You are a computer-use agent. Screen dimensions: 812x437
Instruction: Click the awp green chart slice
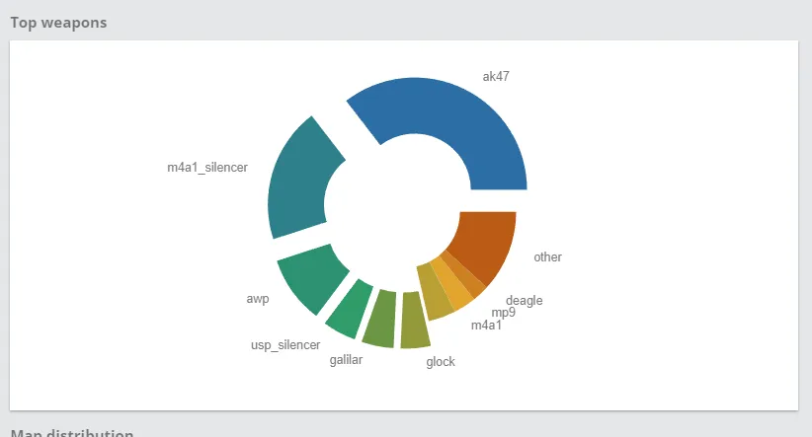click(313, 278)
